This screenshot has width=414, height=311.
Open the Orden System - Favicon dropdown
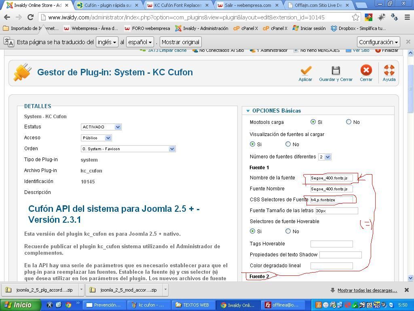128,149
